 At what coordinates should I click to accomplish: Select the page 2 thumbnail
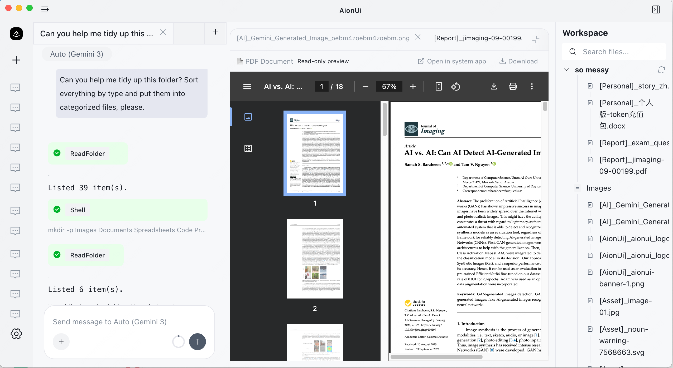315,258
